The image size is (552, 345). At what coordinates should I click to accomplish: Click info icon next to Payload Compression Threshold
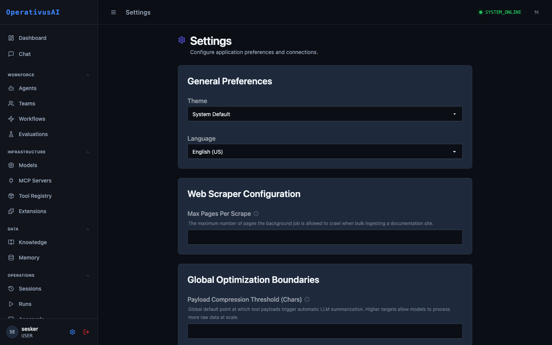coord(307,299)
